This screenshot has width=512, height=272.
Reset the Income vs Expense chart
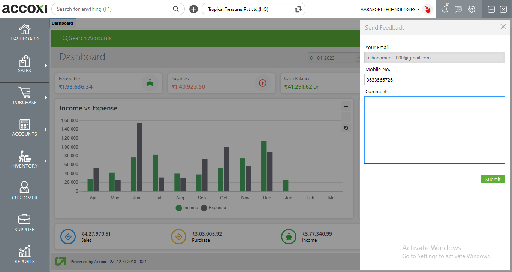pyautogui.click(x=346, y=128)
